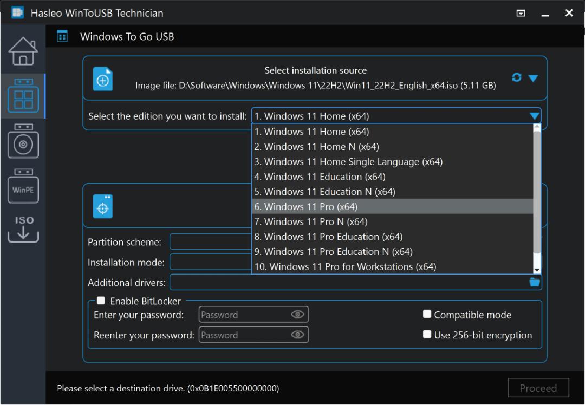Show password in the Enter your password field
The image size is (585, 405).
297,315
